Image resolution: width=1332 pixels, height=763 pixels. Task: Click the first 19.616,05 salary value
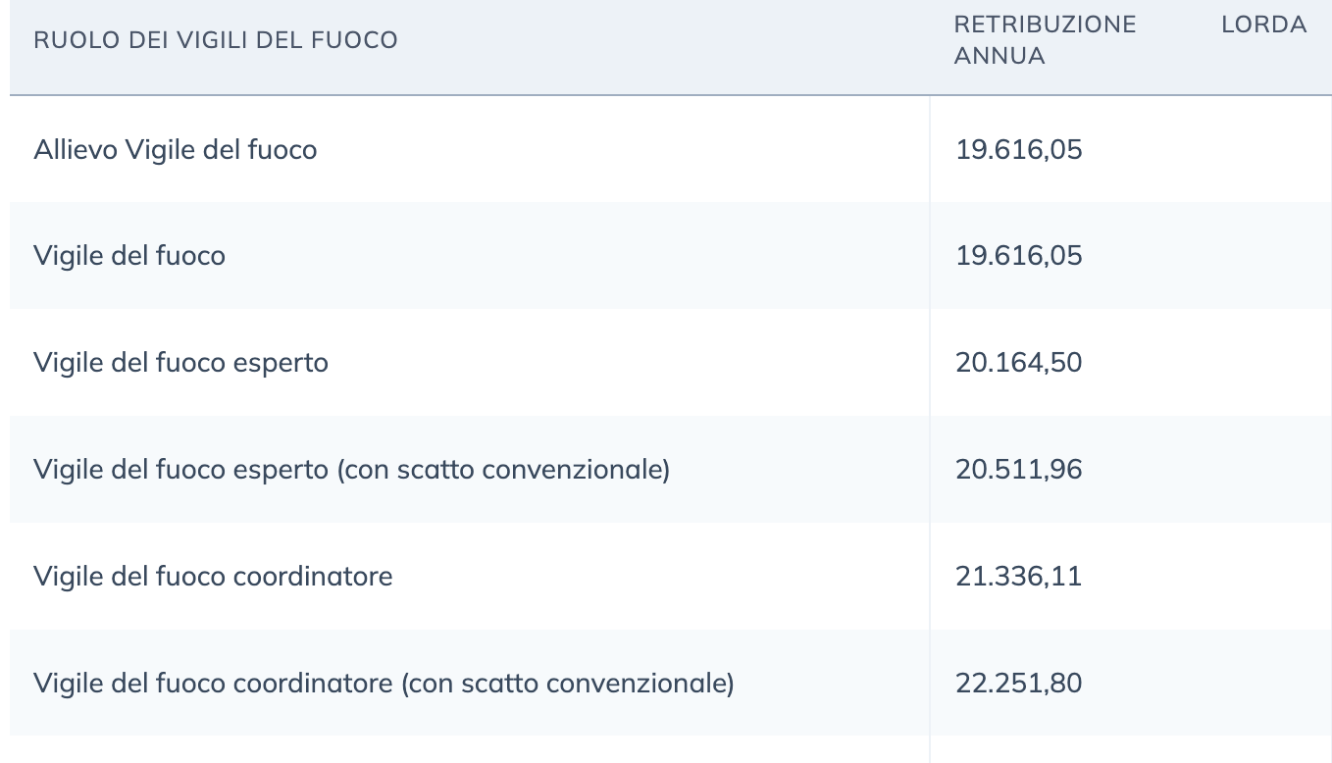1018,149
